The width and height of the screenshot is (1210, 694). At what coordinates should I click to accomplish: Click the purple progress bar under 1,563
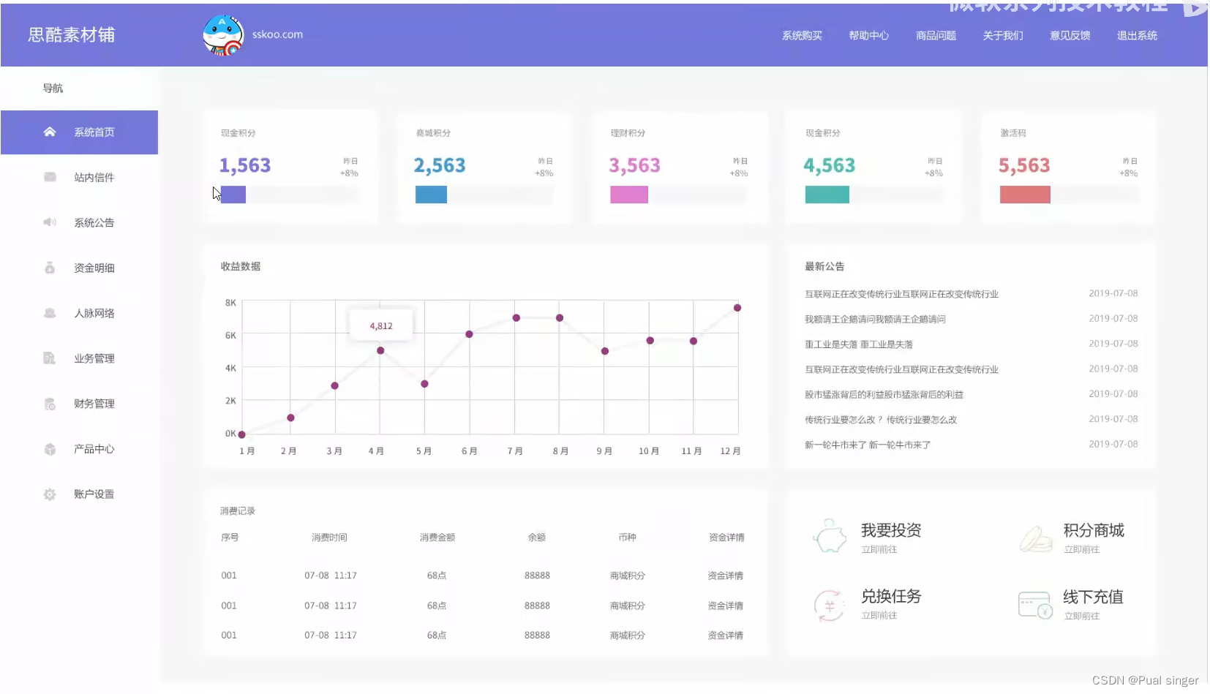(x=233, y=195)
